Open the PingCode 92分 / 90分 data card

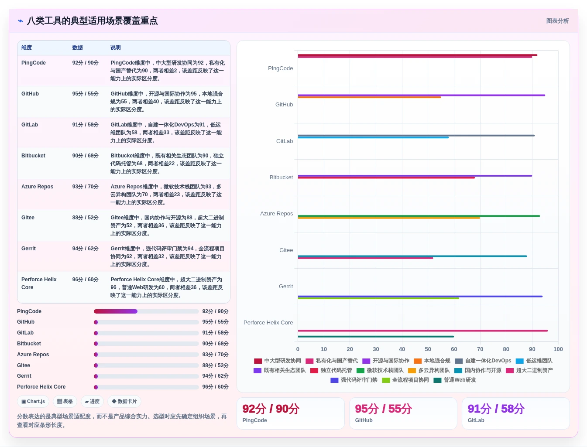click(290, 413)
